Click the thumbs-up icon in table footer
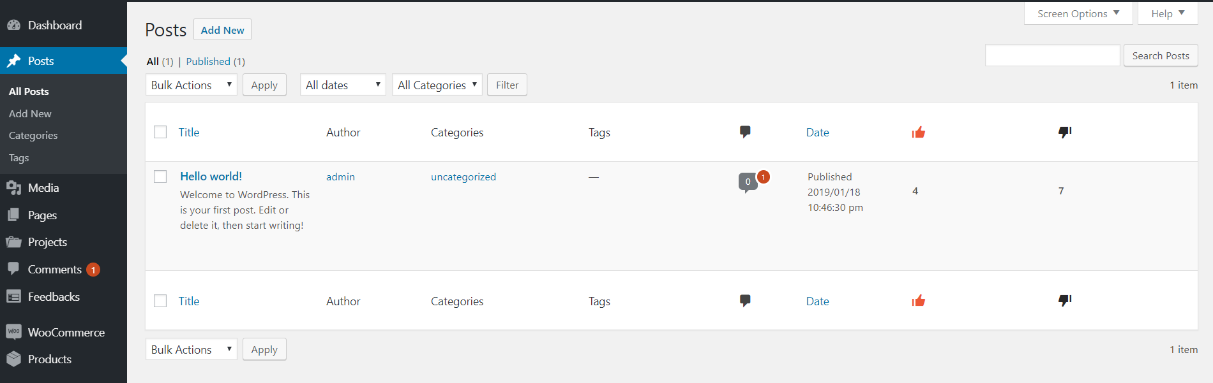 [x=919, y=301]
